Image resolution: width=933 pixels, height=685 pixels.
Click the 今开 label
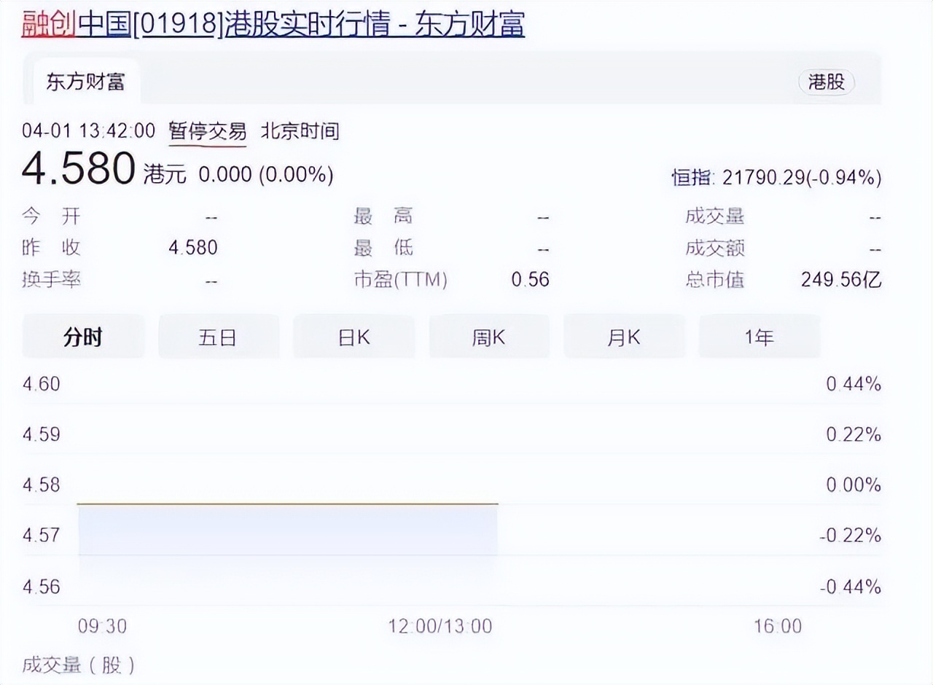[x=52, y=216]
